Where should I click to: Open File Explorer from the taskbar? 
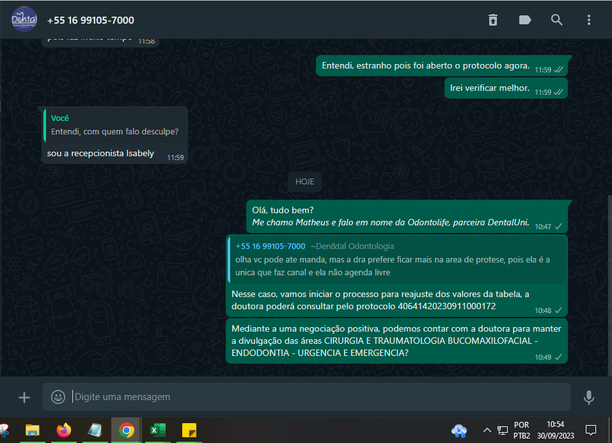(x=33, y=430)
